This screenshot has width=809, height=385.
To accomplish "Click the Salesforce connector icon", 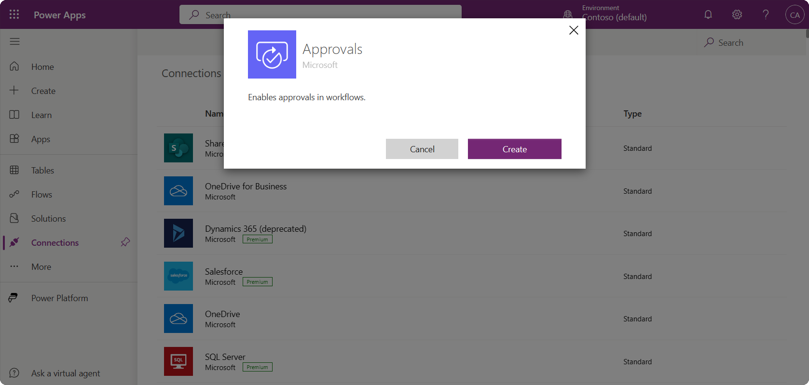I will pos(178,276).
